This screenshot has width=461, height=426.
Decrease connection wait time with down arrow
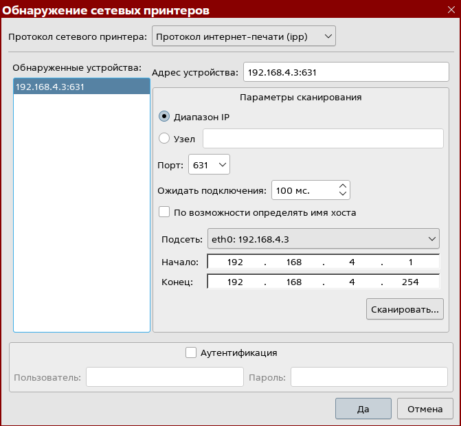pyautogui.click(x=343, y=194)
